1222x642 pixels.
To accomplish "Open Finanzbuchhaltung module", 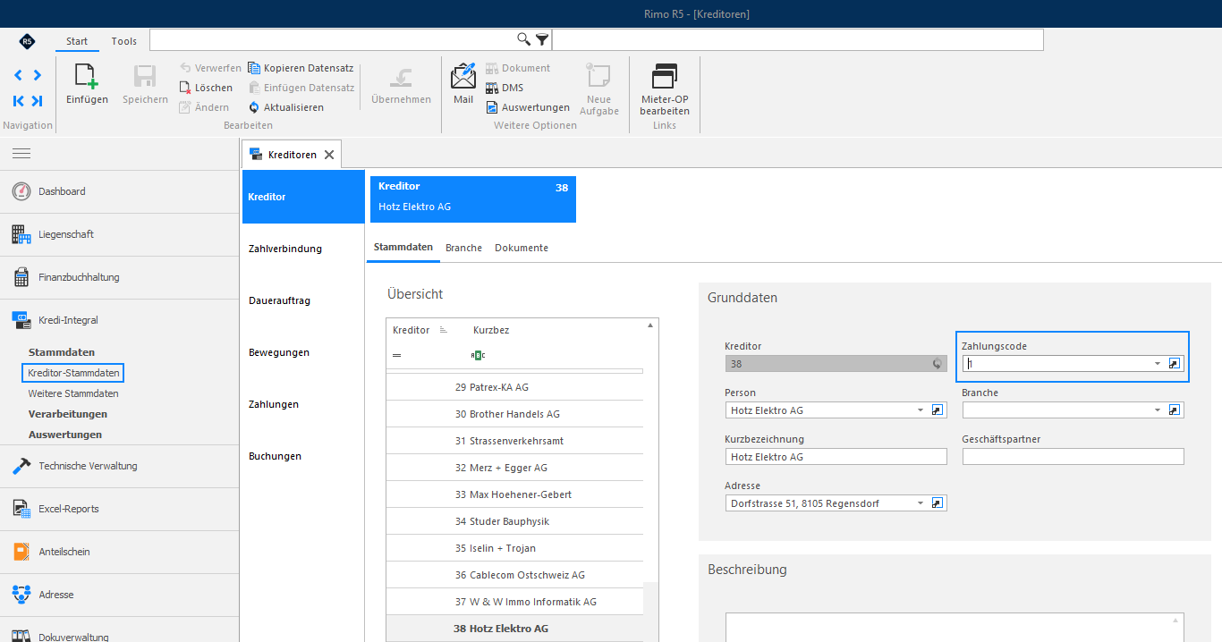I will pos(120,277).
